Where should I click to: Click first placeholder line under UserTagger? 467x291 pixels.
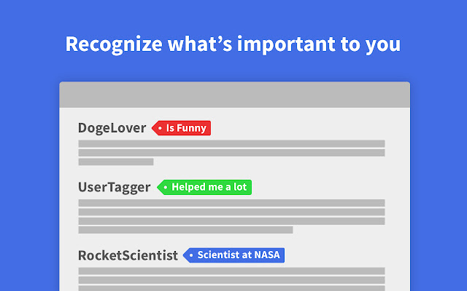tap(231, 203)
